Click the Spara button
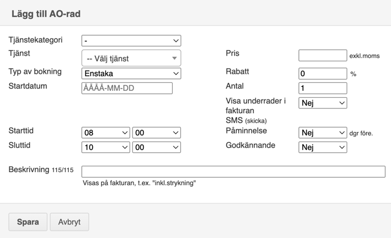 (28, 222)
